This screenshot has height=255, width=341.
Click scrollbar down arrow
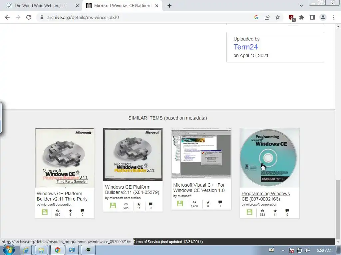(338, 242)
